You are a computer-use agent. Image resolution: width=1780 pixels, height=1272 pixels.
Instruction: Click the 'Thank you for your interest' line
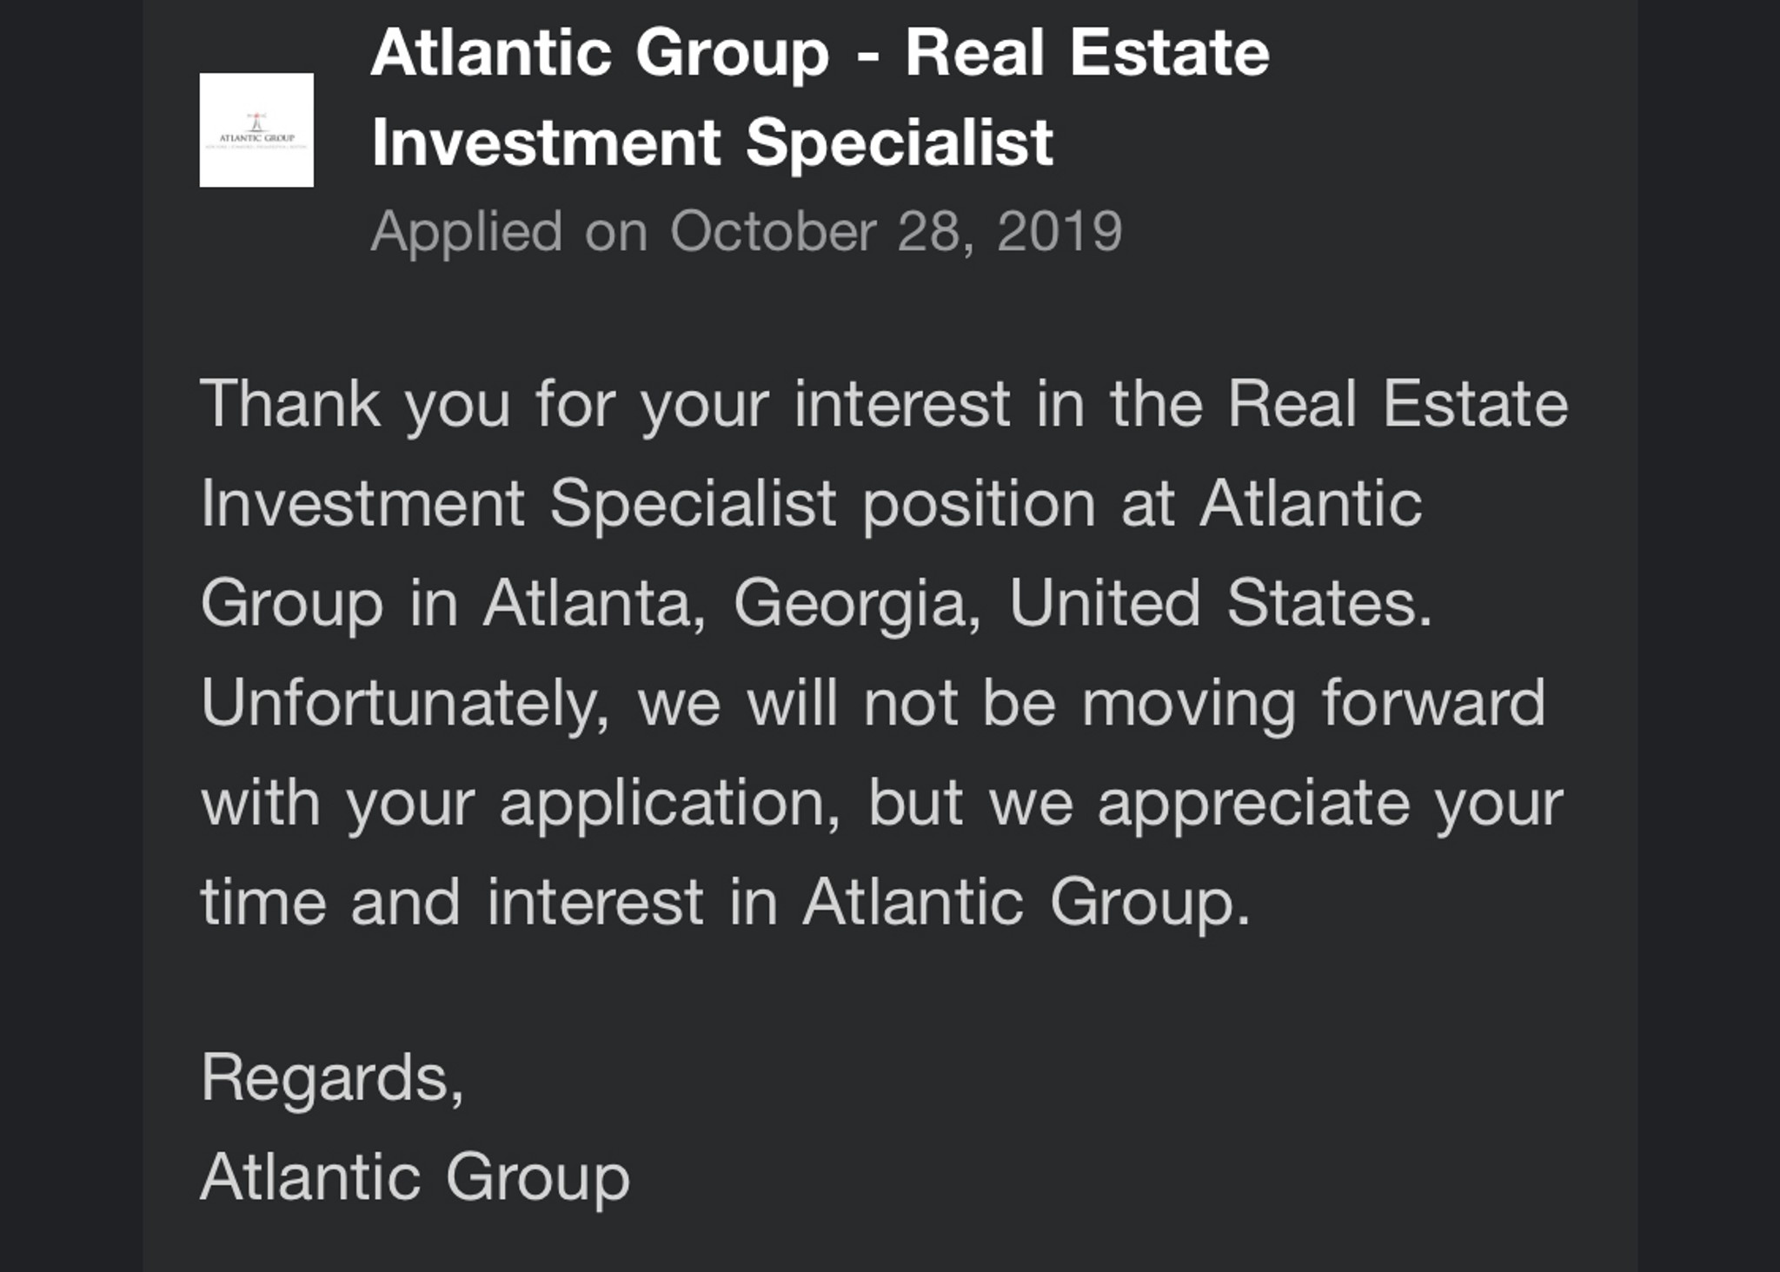[884, 405]
